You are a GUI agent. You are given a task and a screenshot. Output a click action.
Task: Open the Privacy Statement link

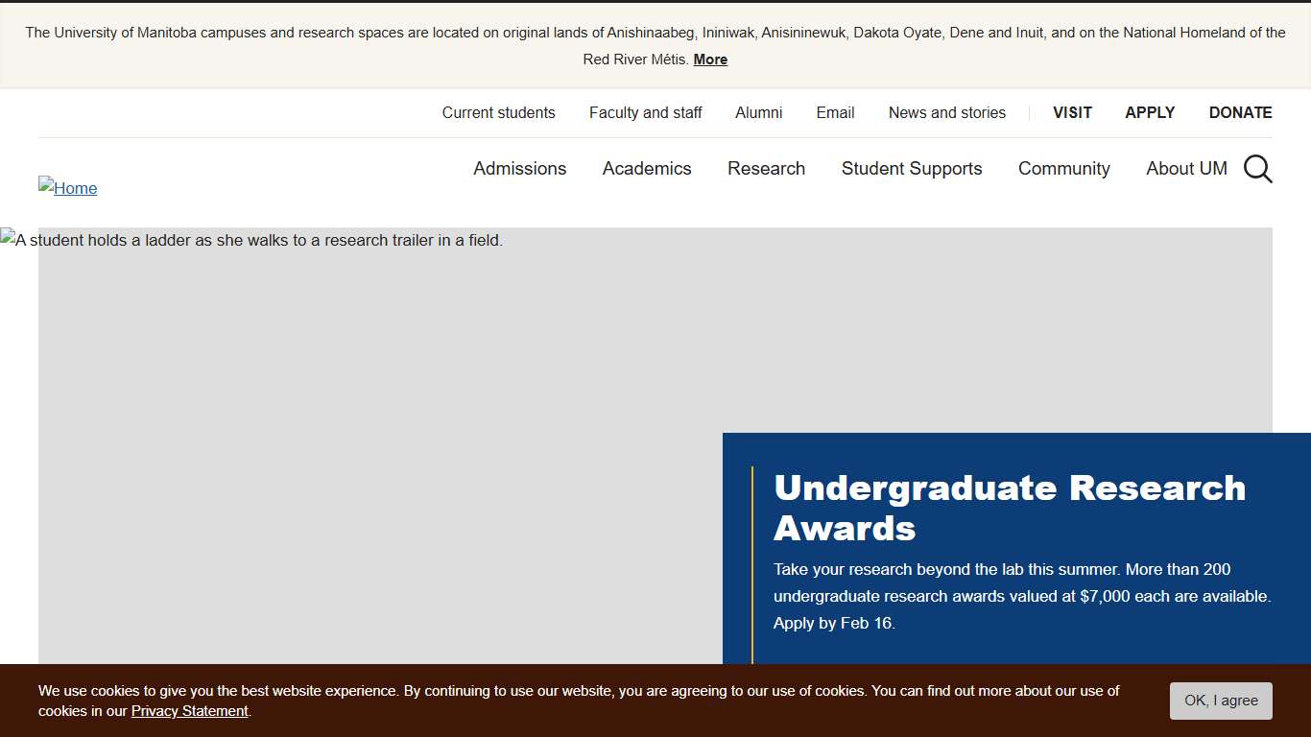pos(189,710)
